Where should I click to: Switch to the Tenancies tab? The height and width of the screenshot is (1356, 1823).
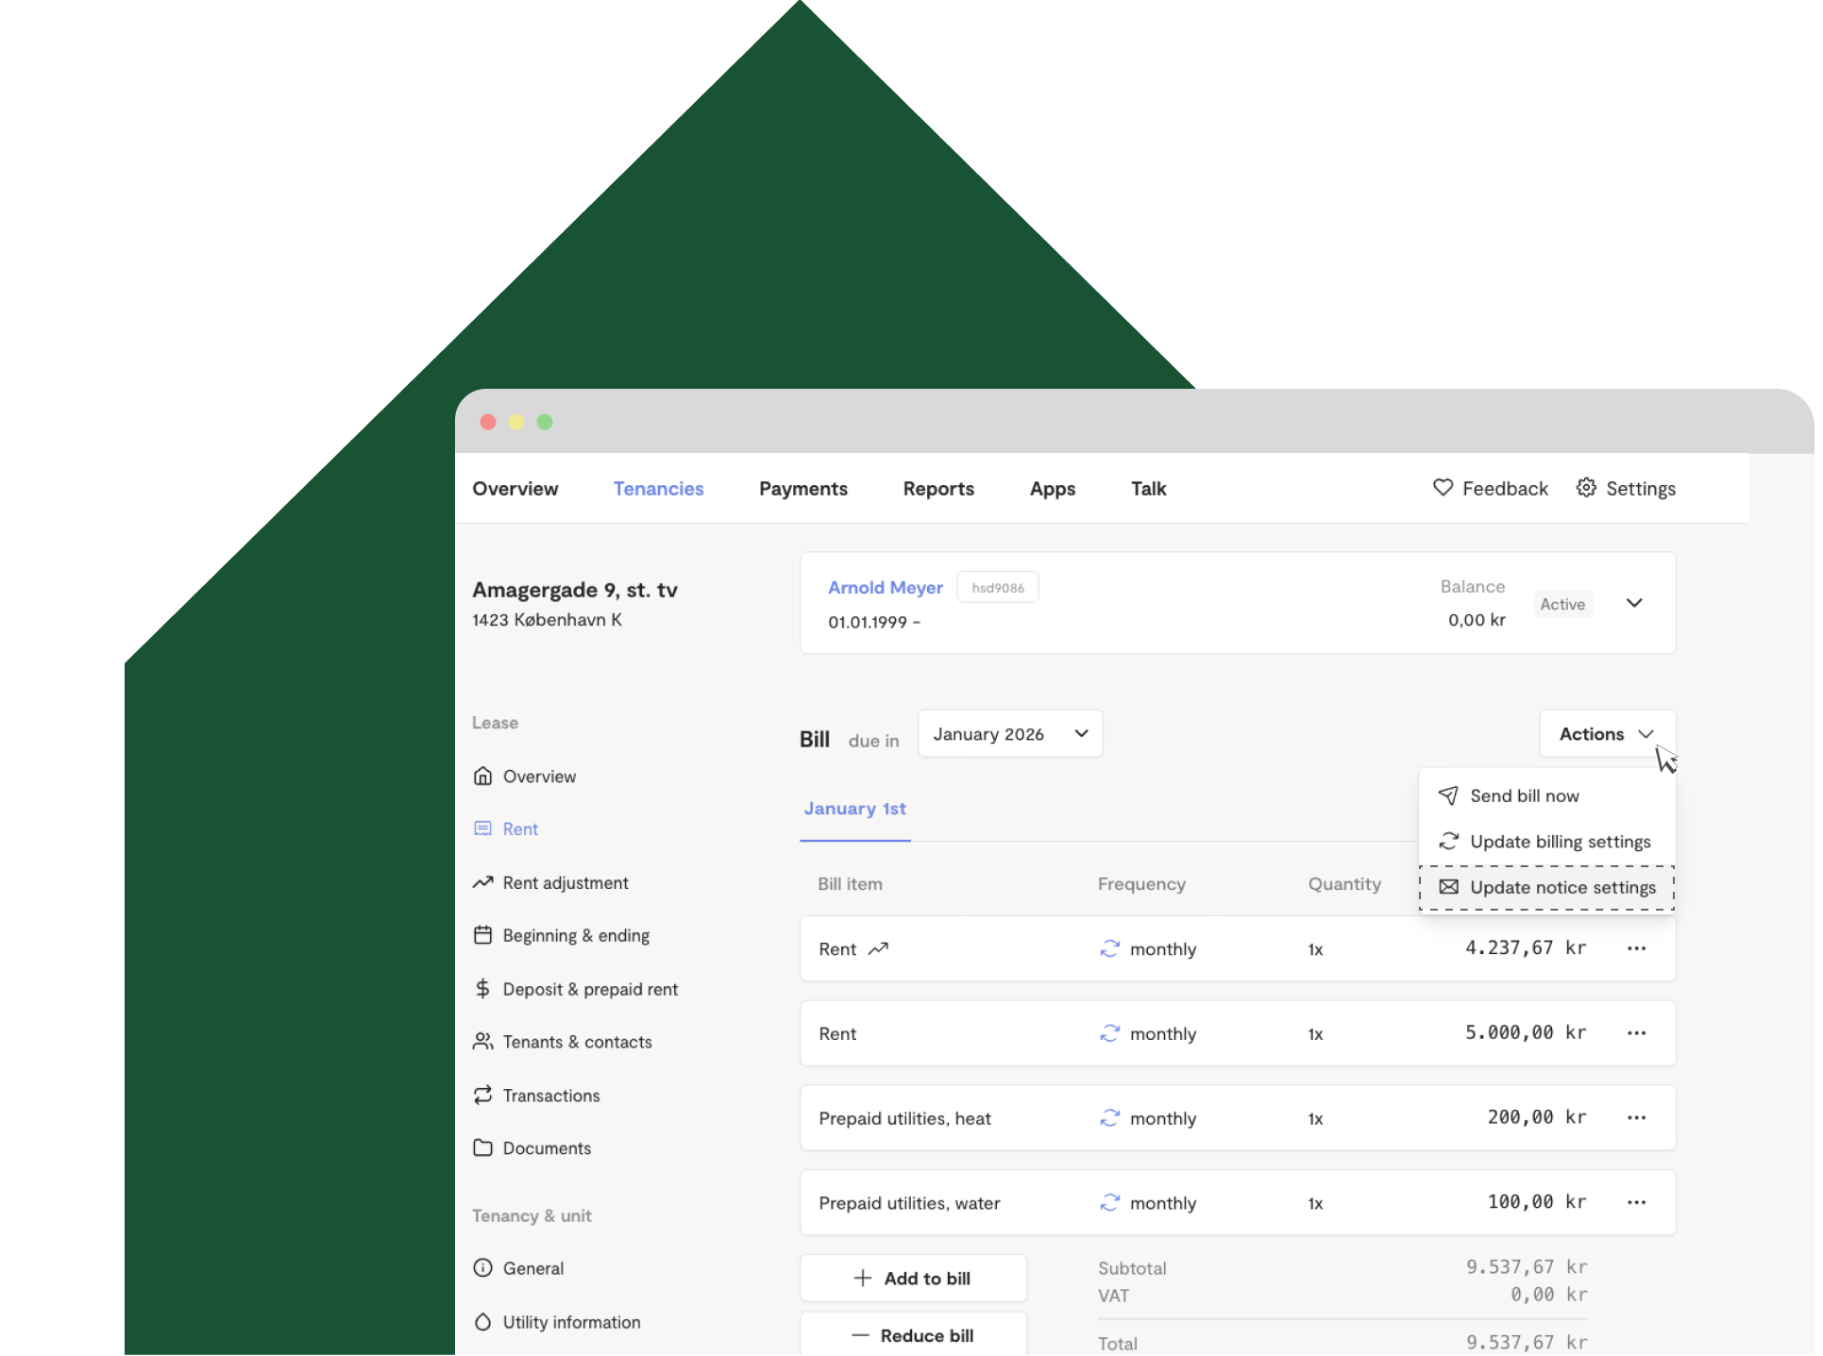pyautogui.click(x=659, y=489)
